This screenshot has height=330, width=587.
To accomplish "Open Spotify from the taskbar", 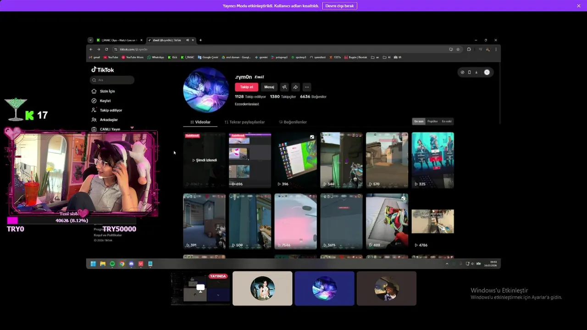I will 112,264.
